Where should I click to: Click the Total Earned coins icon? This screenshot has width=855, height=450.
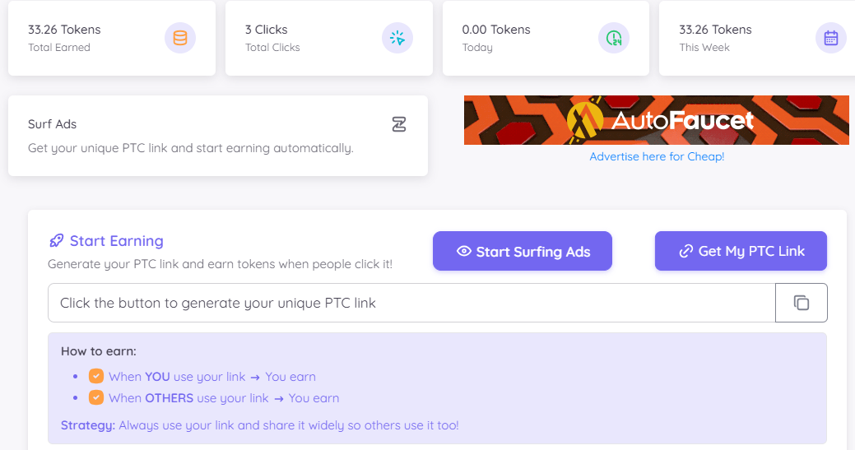pyautogui.click(x=180, y=38)
